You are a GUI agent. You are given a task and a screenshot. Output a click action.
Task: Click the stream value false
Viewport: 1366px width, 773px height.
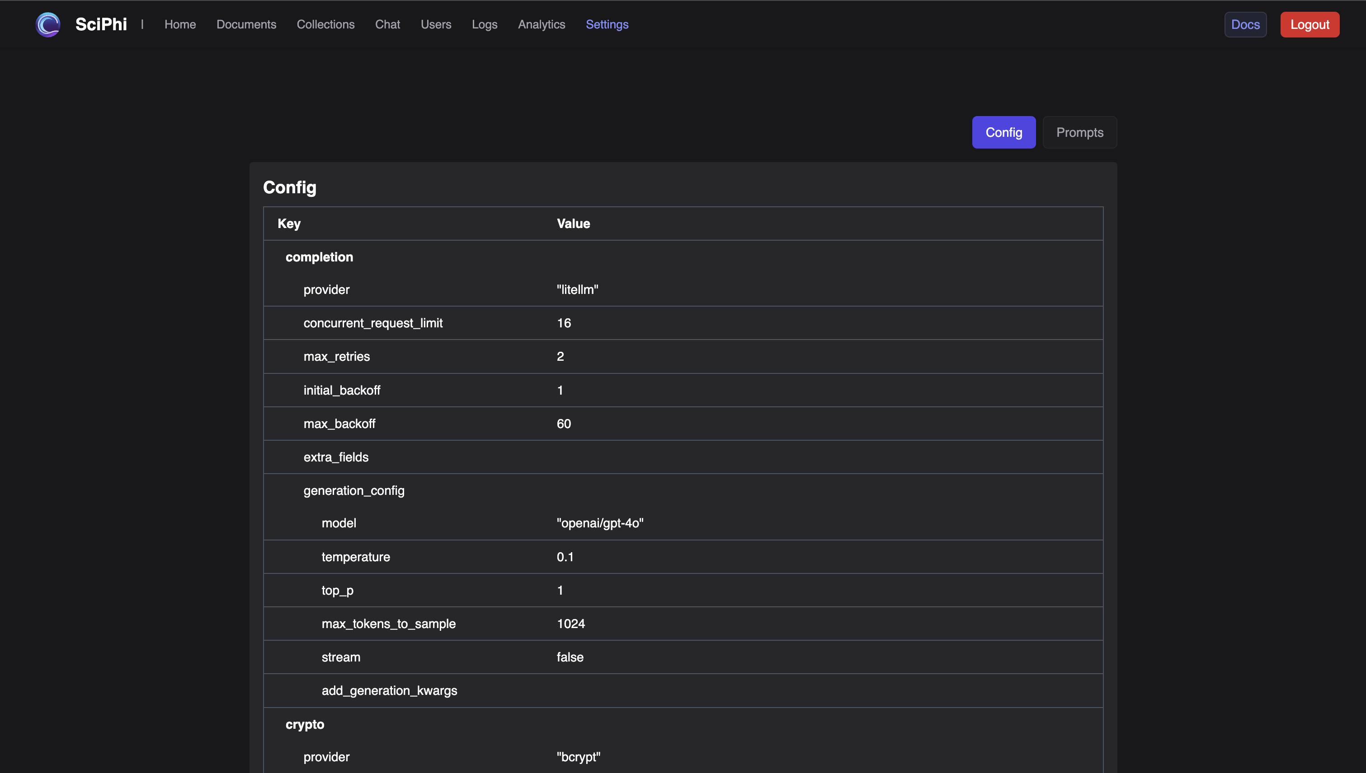click(x=570, y=657)
